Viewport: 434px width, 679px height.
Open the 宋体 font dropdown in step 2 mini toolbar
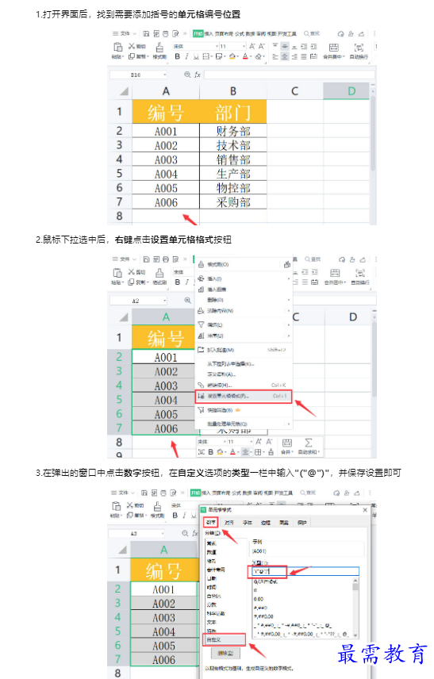click(x=225, y=442)
